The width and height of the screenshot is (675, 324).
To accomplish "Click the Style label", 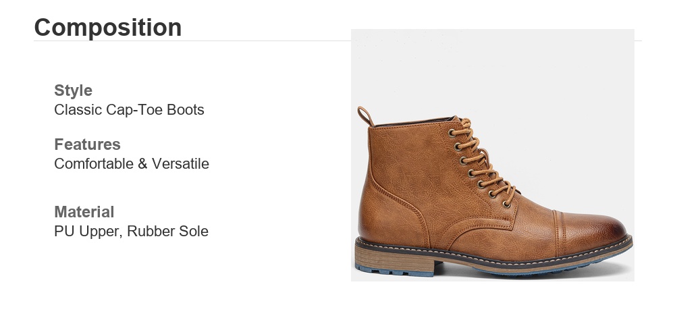I will pos(73,90).
